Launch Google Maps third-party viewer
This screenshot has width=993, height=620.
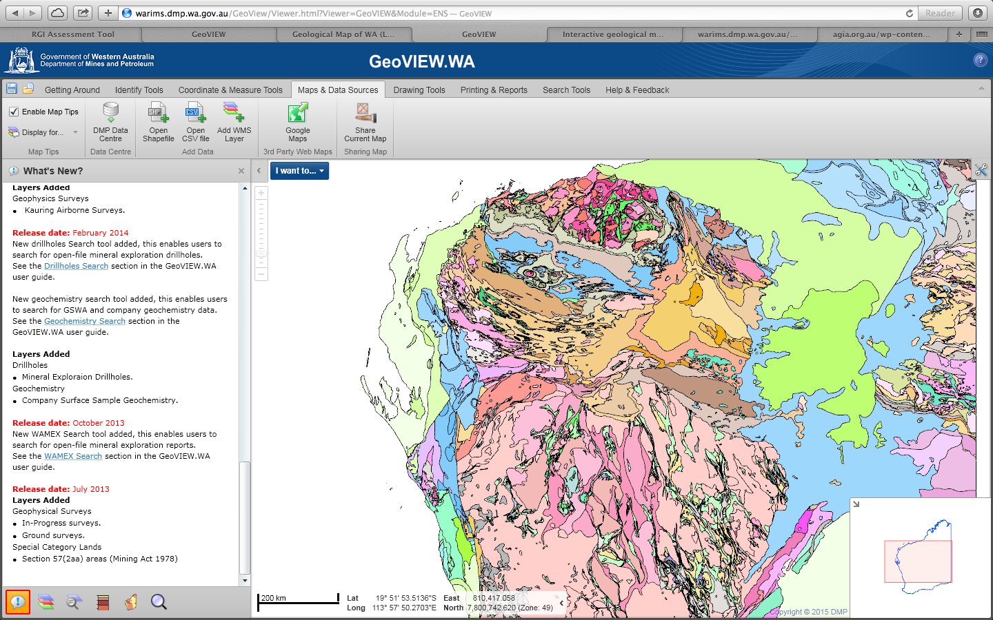coord(298,122)
